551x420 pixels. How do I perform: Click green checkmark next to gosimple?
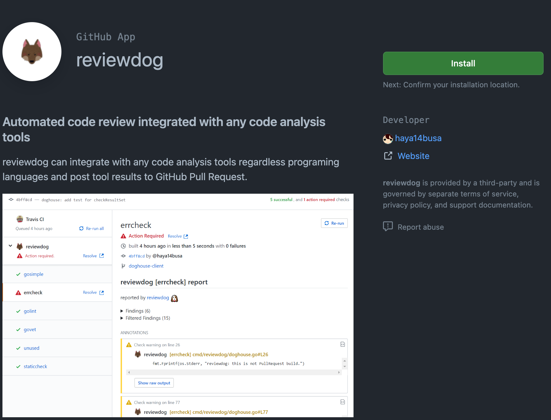pyautogui.click(x=18, y=274)
